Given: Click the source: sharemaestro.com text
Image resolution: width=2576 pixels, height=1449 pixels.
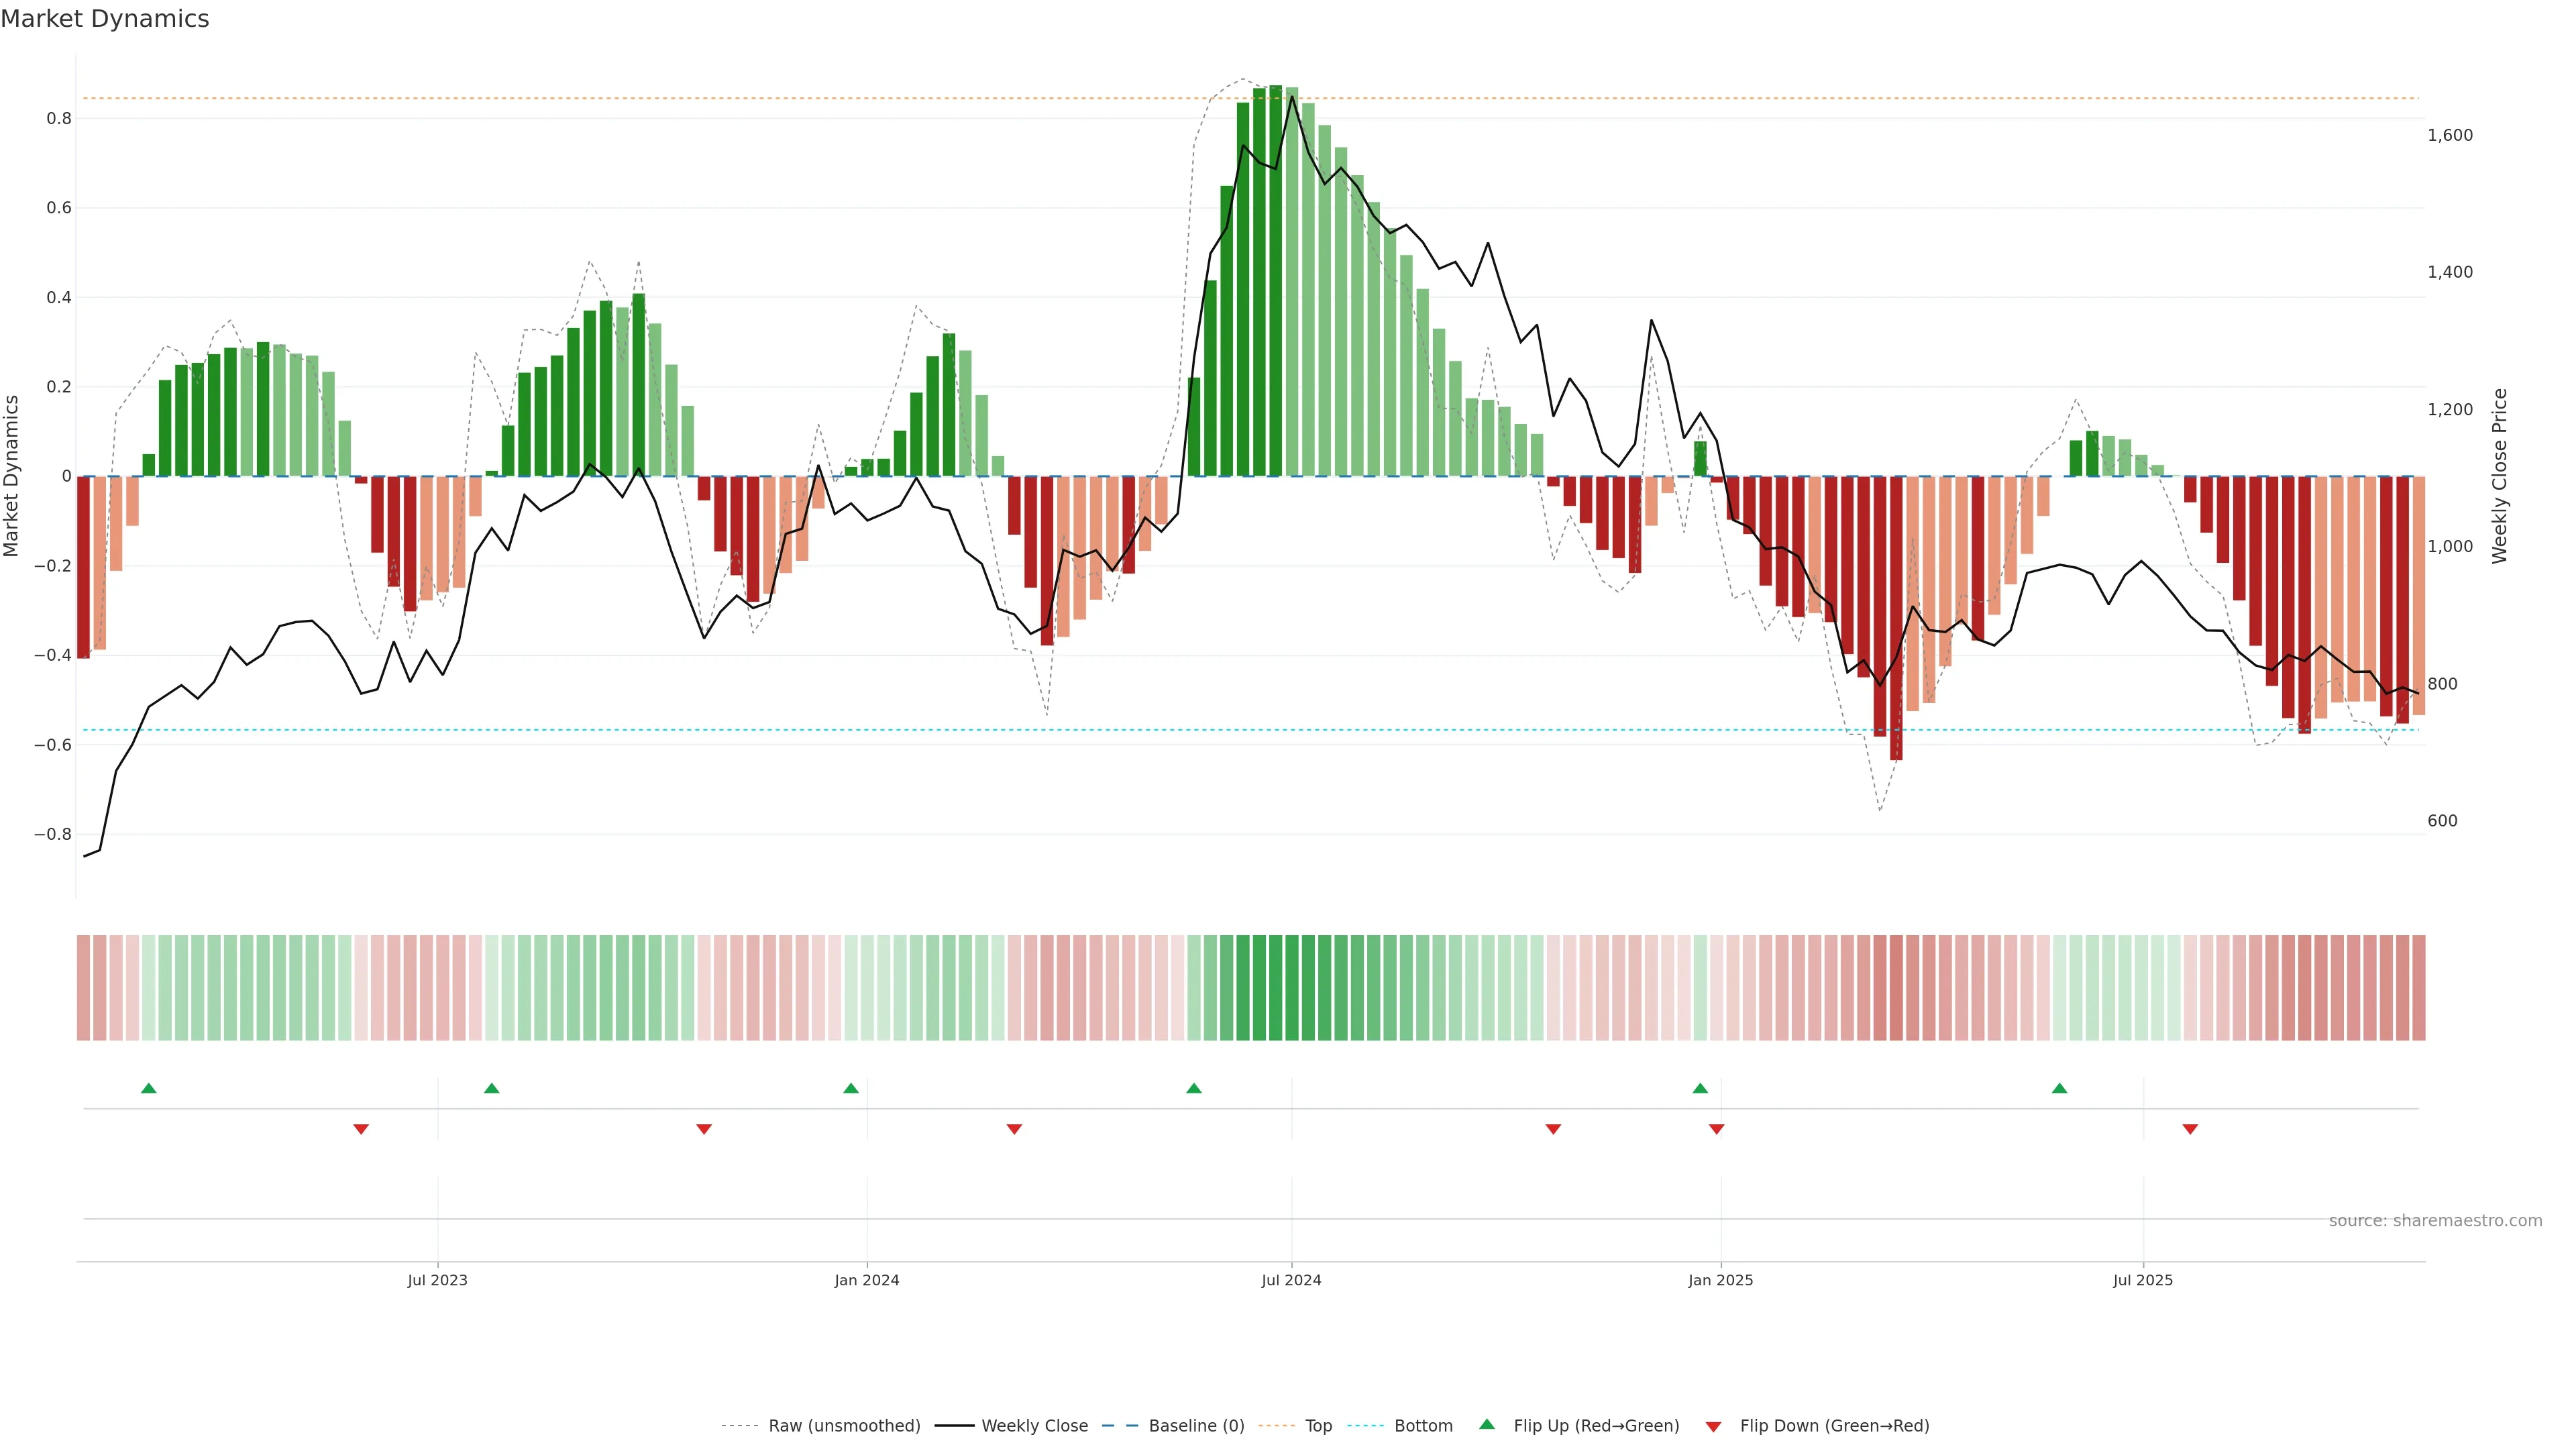Looking at the screenshot, I should (x=2435, y=1221).
